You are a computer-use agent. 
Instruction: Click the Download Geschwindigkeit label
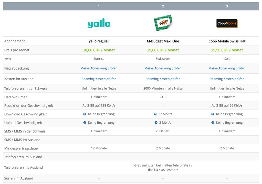click(25, 114)
